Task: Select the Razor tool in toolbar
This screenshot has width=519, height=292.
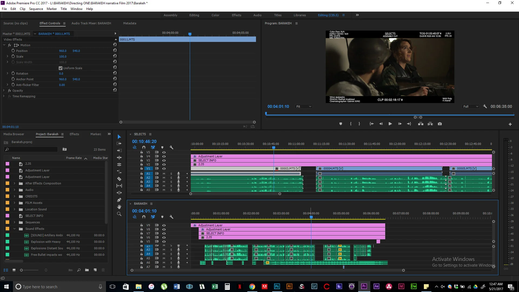Action: click(119, 179)
